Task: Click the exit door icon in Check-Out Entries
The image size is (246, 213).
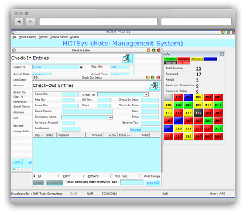Action: coord(154,85)
